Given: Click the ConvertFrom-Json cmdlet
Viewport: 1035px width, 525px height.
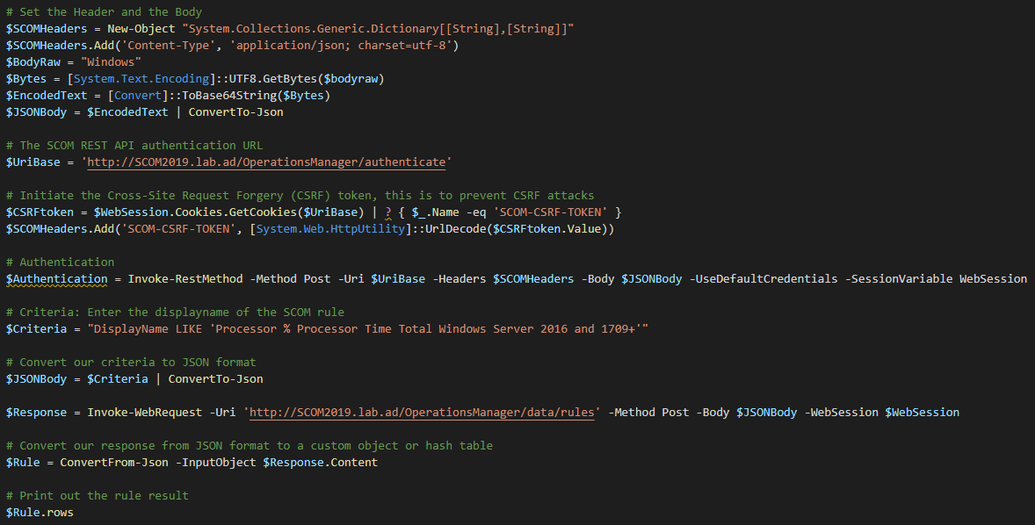Looking at the screenshot, I should (114, 463).
